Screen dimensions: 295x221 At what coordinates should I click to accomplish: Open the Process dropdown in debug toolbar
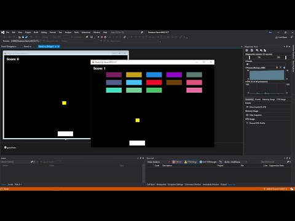tap(26, 41)
